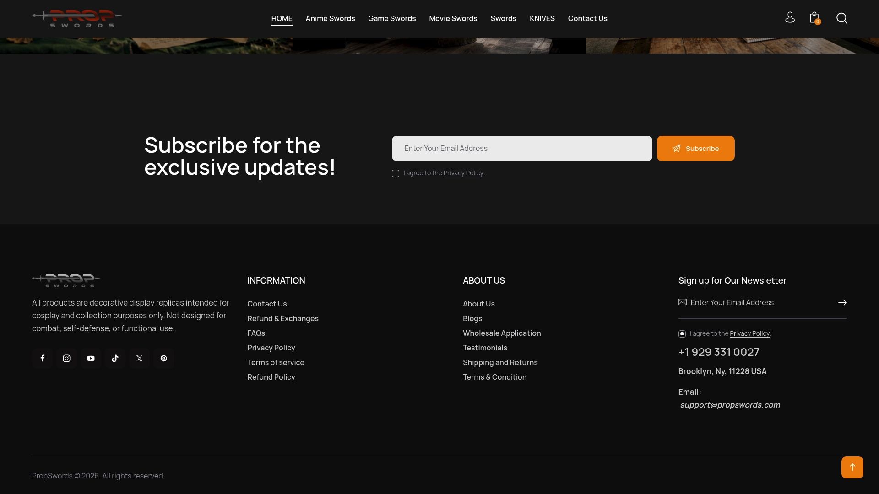
Task: Open Privacy Policy link under subscribe form
Action: pos(463,173)
